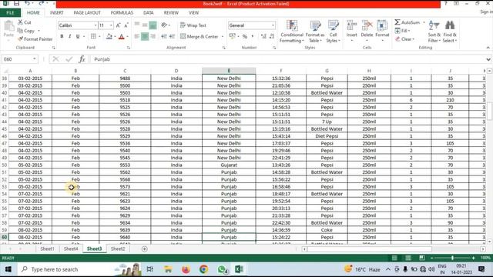Viewport: 493px width, 277px height.
Task: Click the Percent Style icon
Action: pos(245,36)
